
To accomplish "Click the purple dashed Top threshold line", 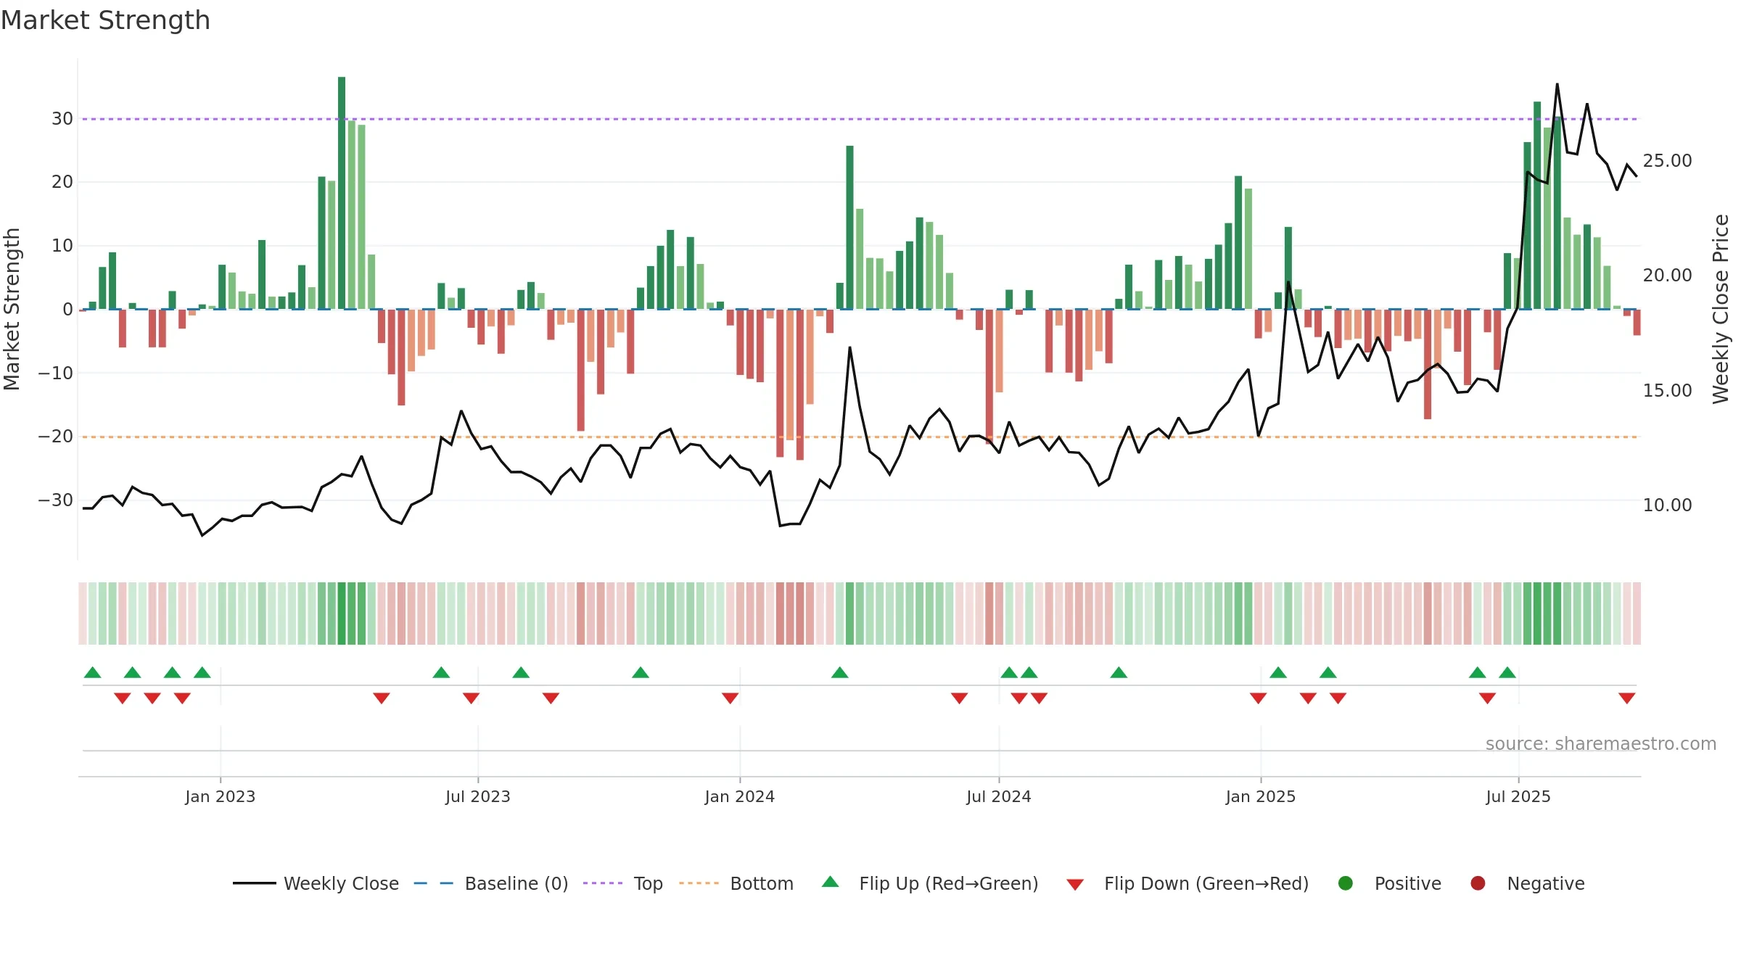I will point(860,119).
